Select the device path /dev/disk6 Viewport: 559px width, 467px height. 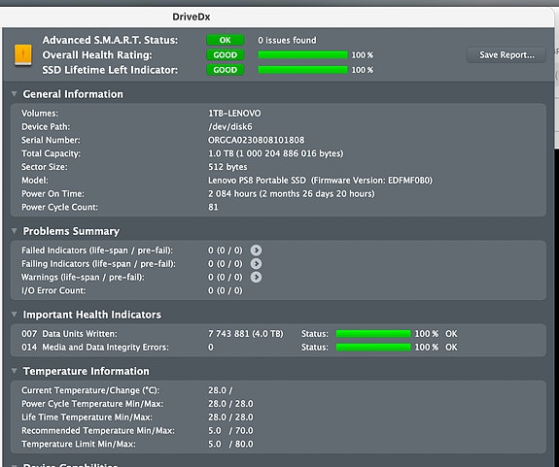(x=230, y=127)
